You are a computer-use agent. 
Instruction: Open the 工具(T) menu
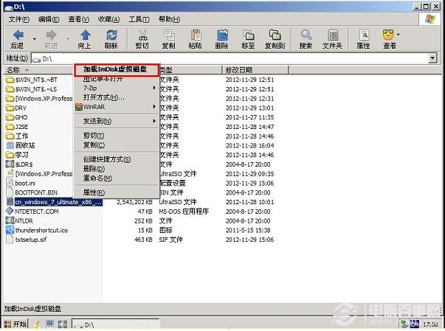coord(139,19)
